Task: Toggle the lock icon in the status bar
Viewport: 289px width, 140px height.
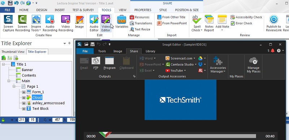Action: point(3,120)
